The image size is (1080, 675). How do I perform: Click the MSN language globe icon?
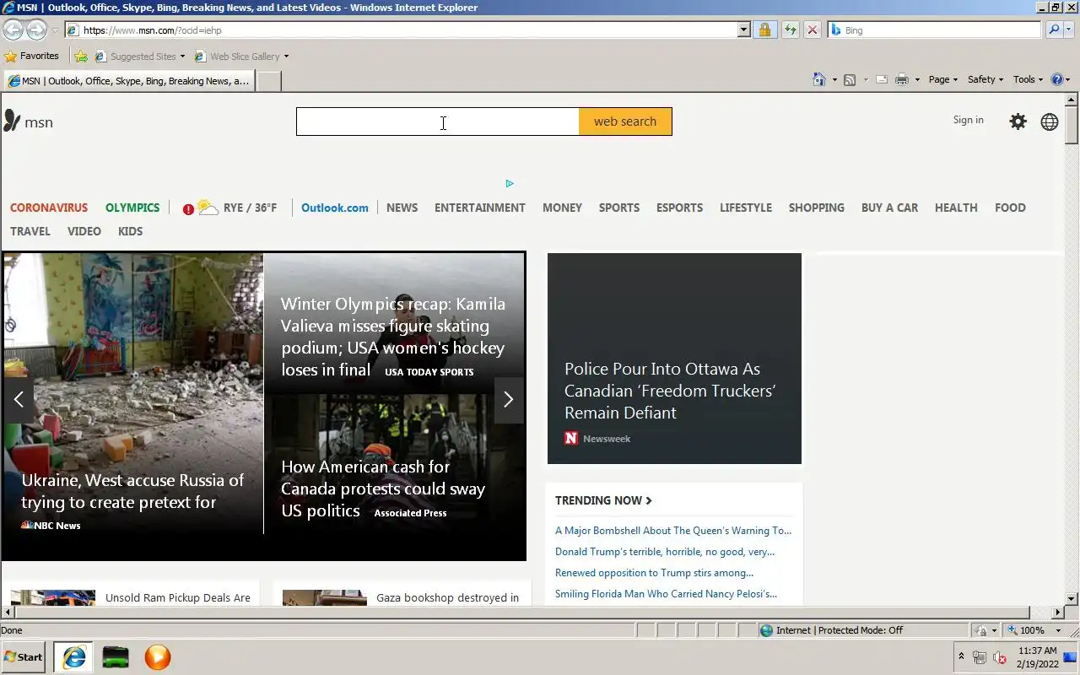click(x=1050, y=121)
